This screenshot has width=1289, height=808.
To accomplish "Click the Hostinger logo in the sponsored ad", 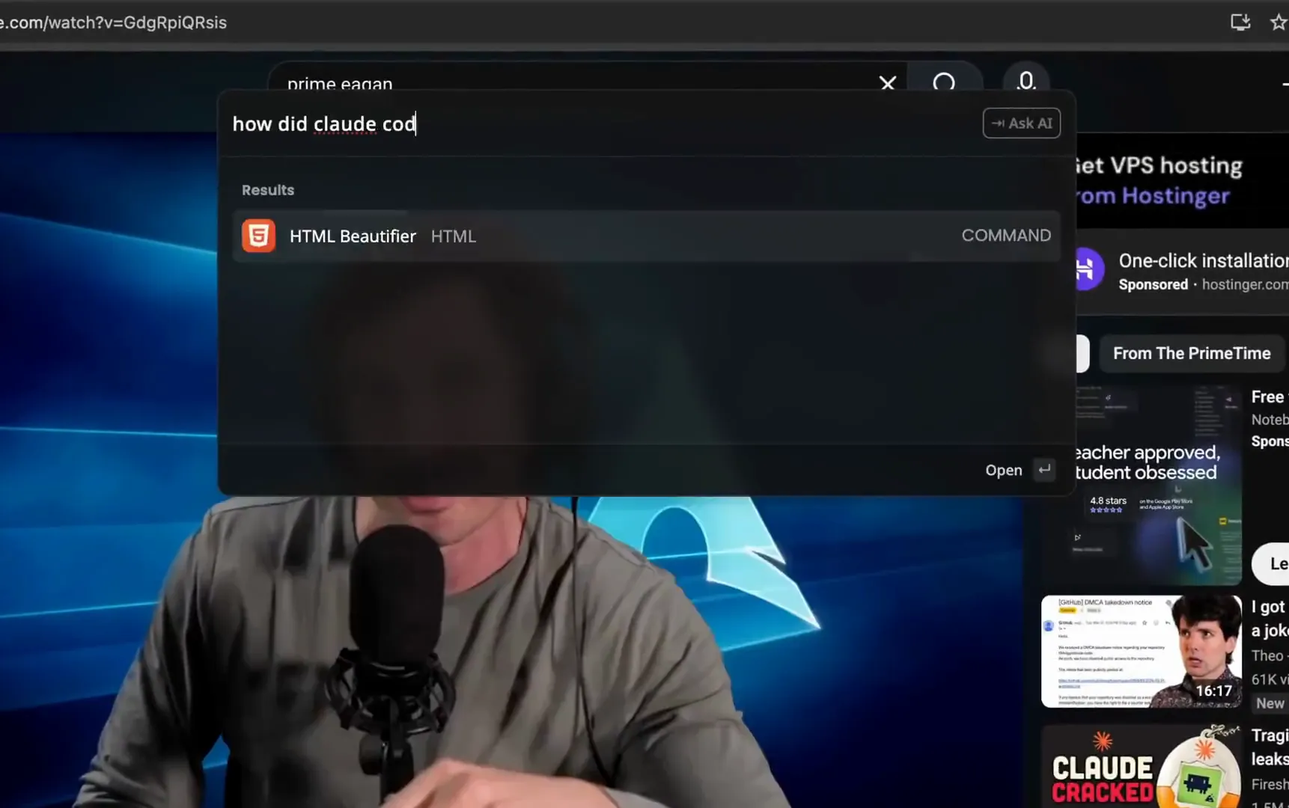I will [1087, 269].
